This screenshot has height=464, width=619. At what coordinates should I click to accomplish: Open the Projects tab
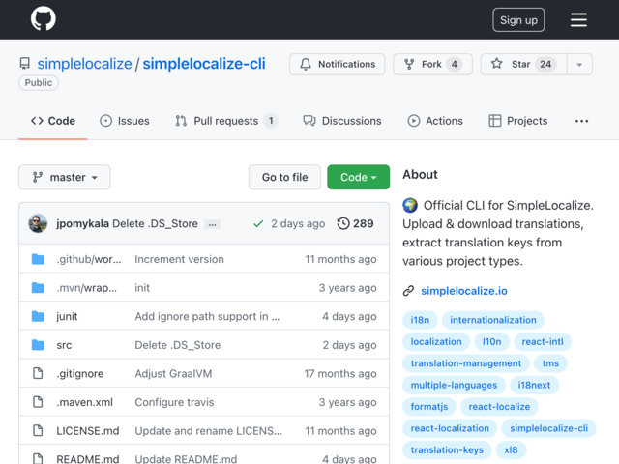click(x=518, y=121)
